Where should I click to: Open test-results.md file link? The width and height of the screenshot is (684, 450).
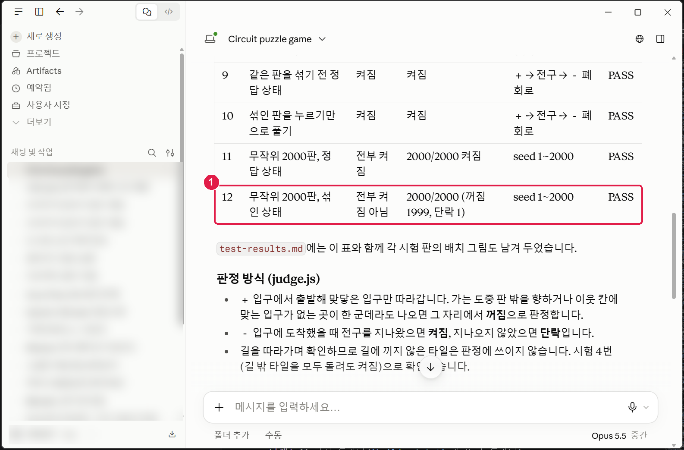pyautogui.click(x=261, y=249)
